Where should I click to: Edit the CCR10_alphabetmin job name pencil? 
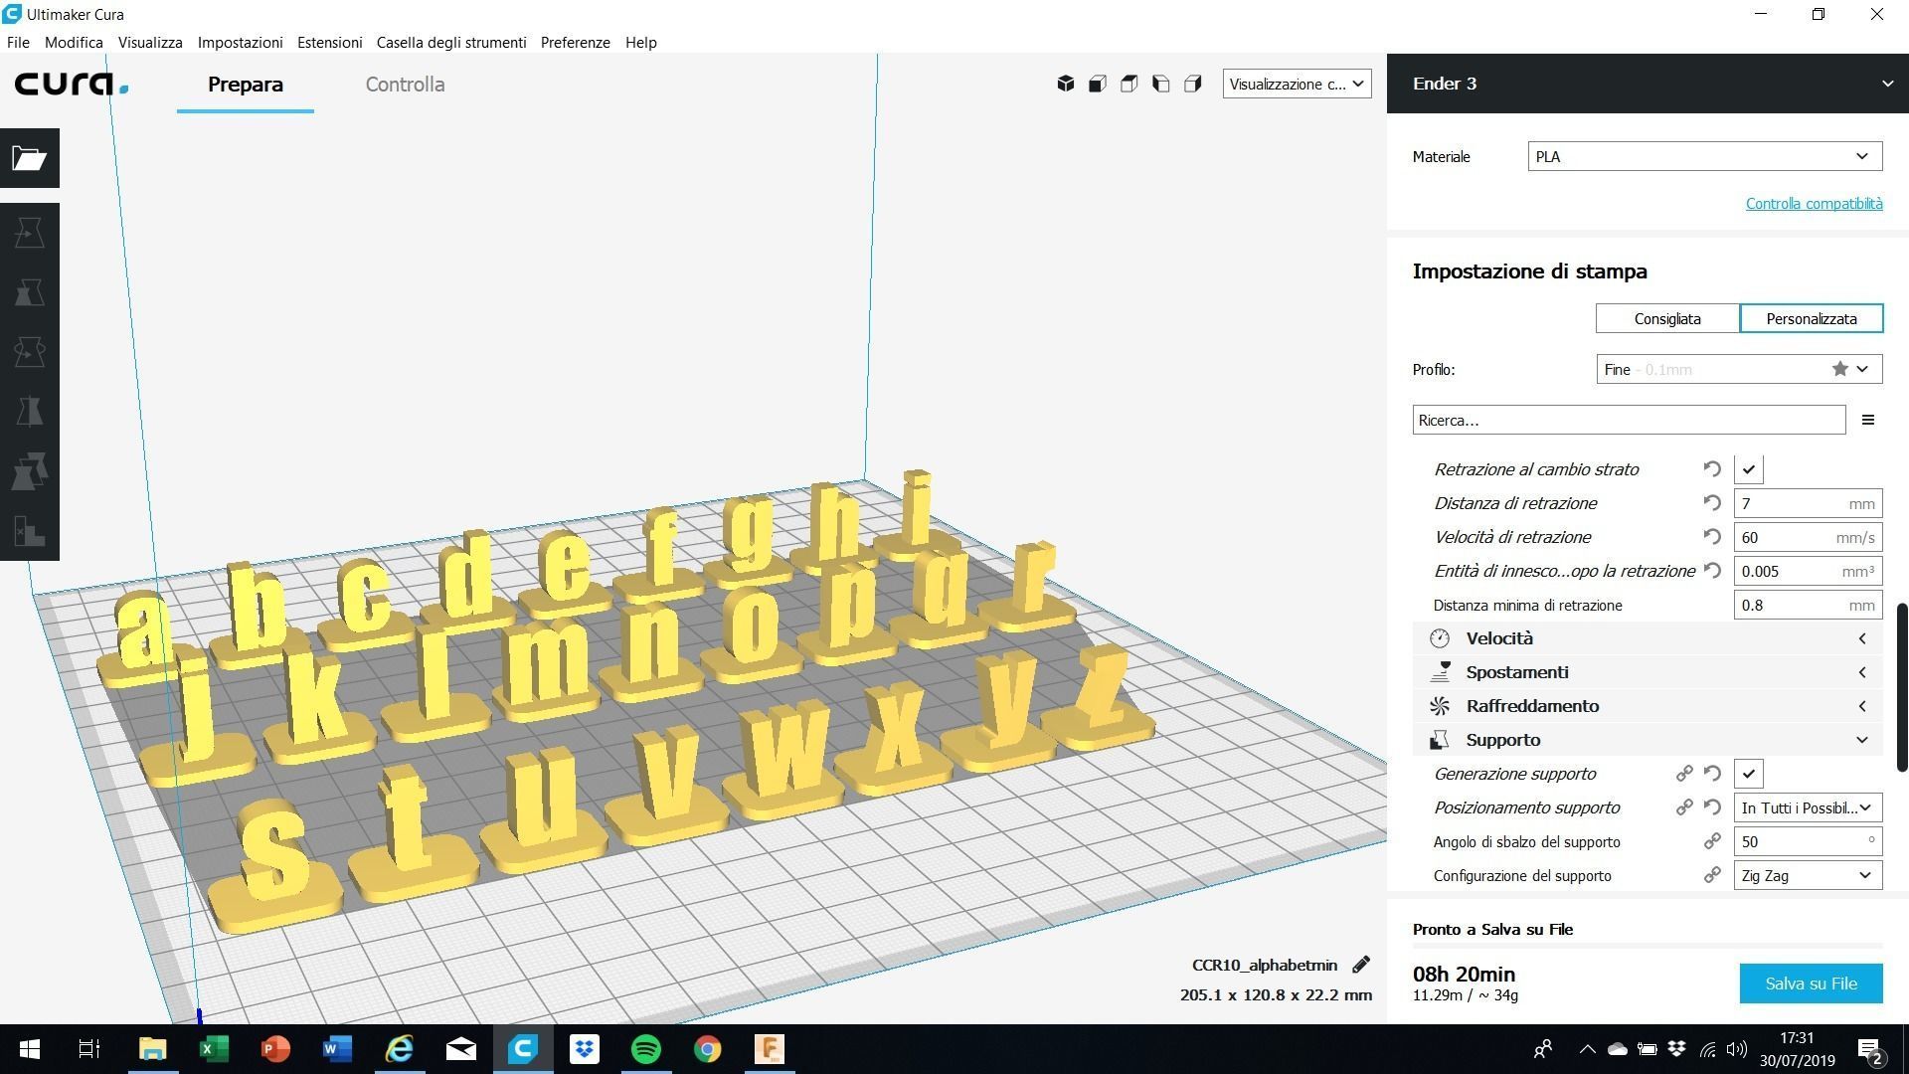pos(1361,965)
